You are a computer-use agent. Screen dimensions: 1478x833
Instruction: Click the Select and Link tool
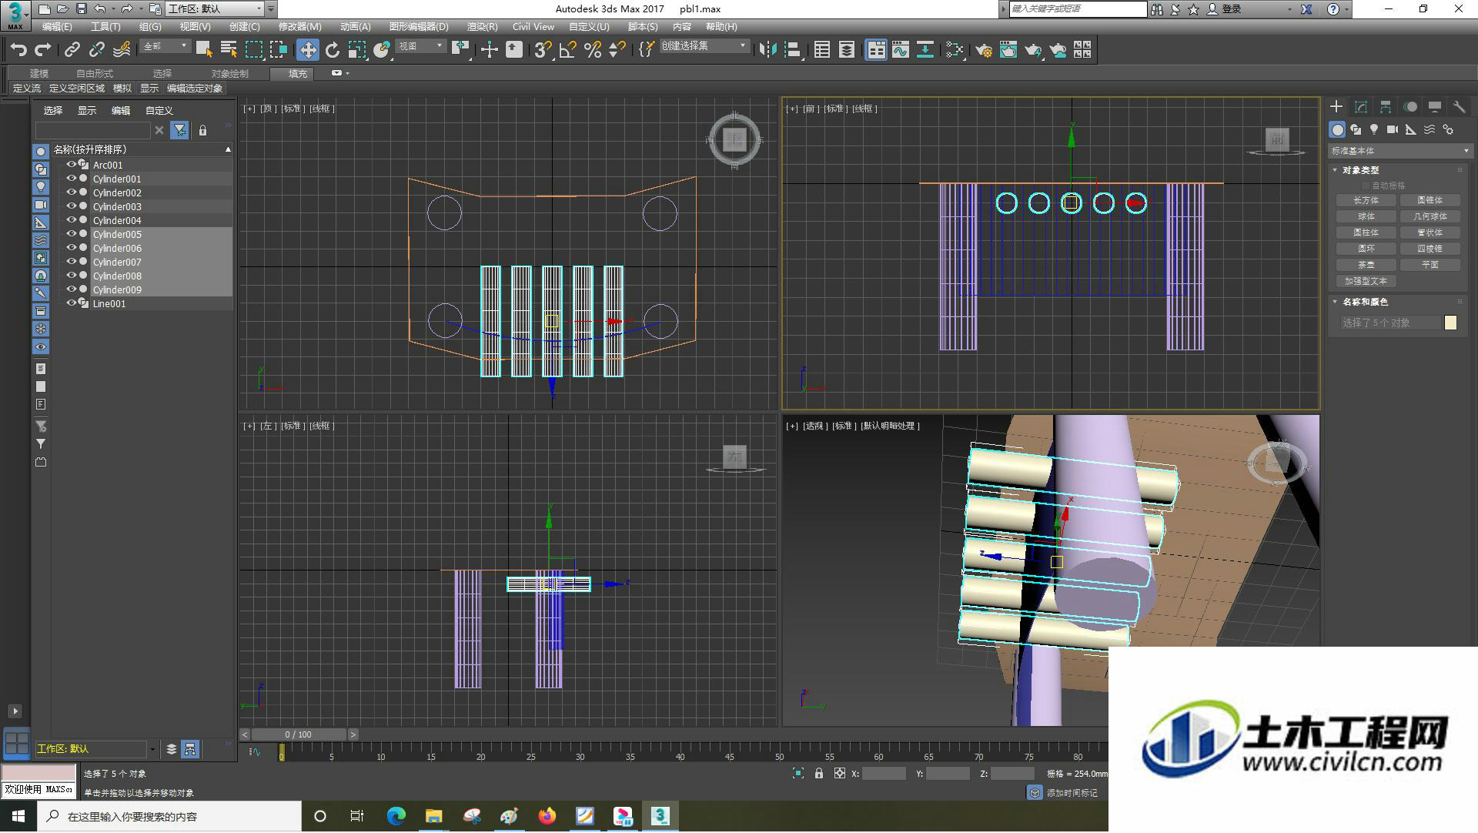pos(72,50)
